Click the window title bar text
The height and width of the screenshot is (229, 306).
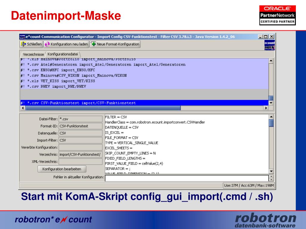tap(130, 37)
